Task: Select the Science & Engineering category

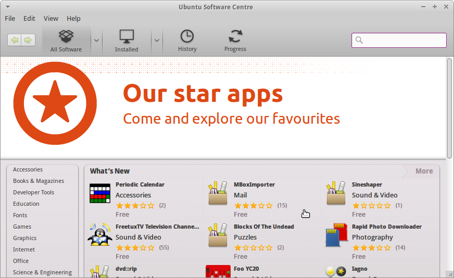Action: [42, 272]
